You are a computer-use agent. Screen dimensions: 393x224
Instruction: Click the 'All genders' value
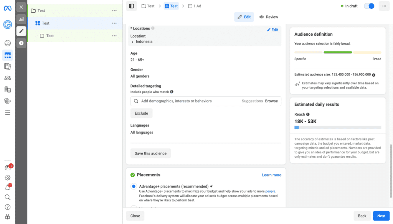(140, 76)
